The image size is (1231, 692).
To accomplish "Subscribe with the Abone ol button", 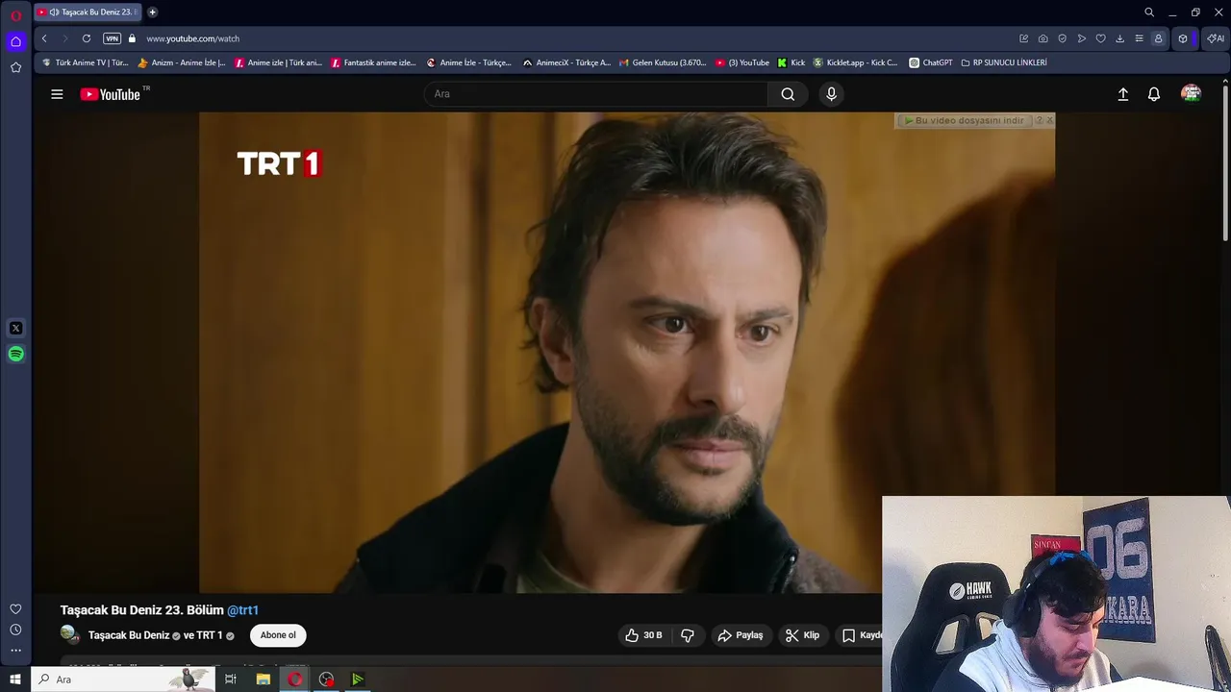I will (x=278, y=635).
